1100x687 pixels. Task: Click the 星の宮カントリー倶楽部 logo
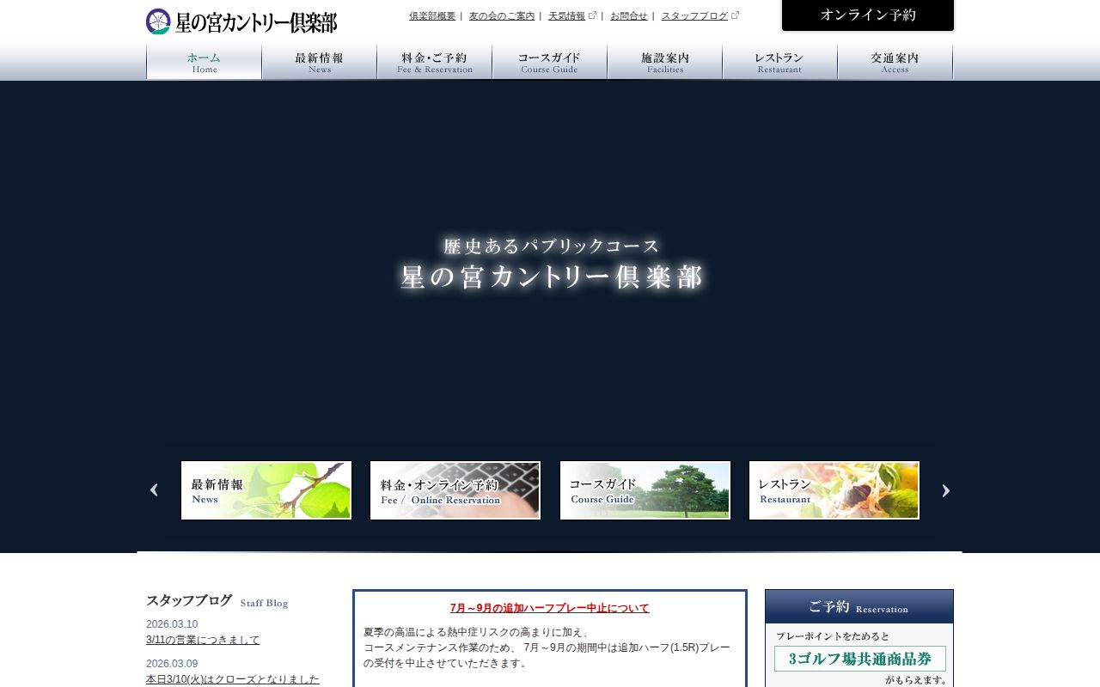pos(241,21)
